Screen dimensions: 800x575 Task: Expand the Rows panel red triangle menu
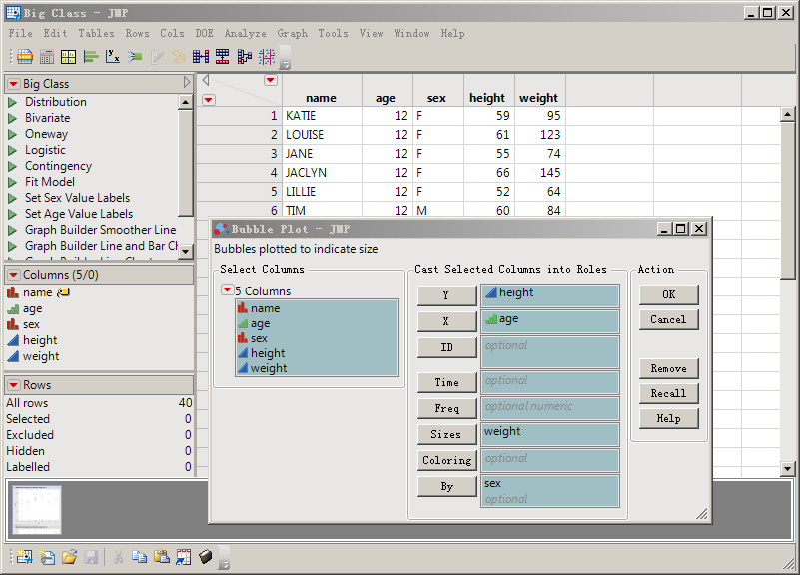click(14, 385)
